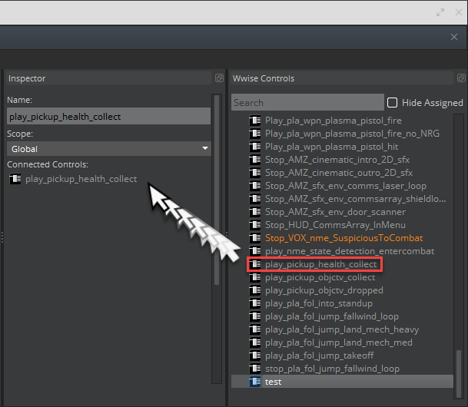Image resolution: width=468 pixels, height=407 pixels.
Task: Click the connected control icon in Inspector
Action: (x=15, y=179)
